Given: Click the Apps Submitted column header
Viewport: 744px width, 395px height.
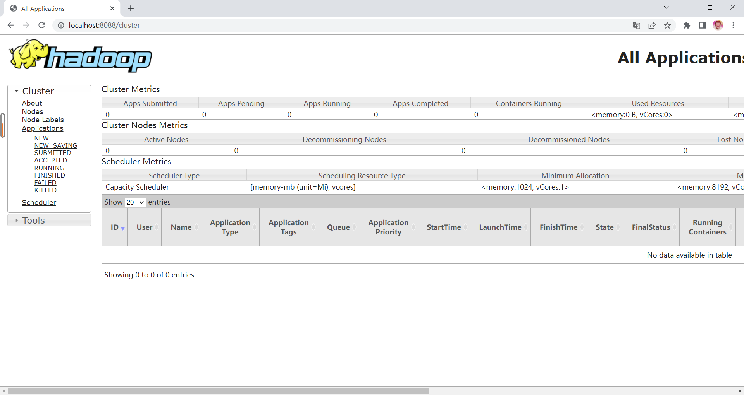Looking at the screenshot, I should pyautogui.click(x=150, y=103).
